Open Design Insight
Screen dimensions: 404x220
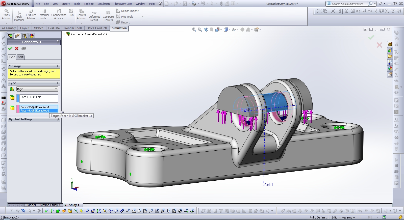point(127,11)
